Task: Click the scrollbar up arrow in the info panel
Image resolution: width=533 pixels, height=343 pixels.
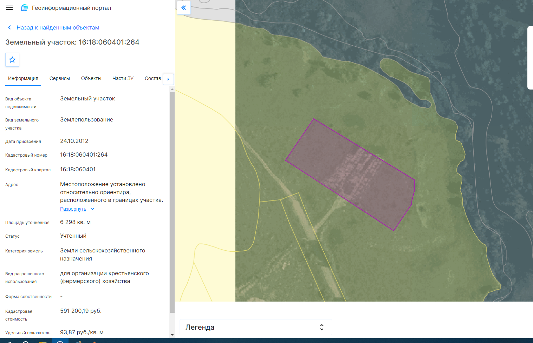Action: coord(172,89)
